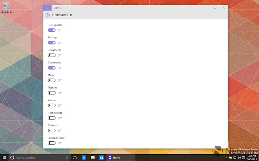Open the Store app on the taskbar
Image resolution: width=259 pixels, height=161 pixels.
(101, 158)
